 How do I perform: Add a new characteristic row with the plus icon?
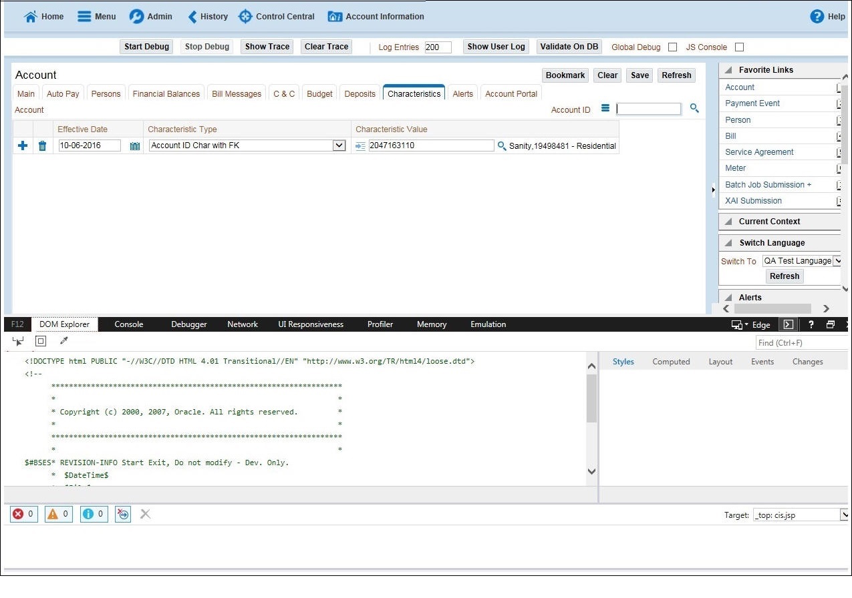pyautogui.click(x=22, y=145)
